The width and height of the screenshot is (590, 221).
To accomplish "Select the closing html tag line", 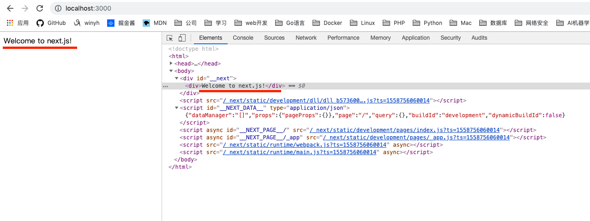I will (x=180, y=167).
